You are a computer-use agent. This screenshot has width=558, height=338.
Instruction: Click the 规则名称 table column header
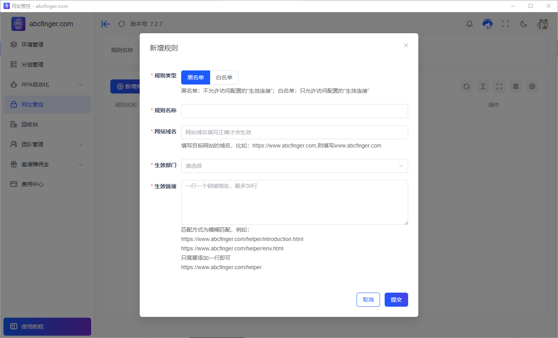126,105
